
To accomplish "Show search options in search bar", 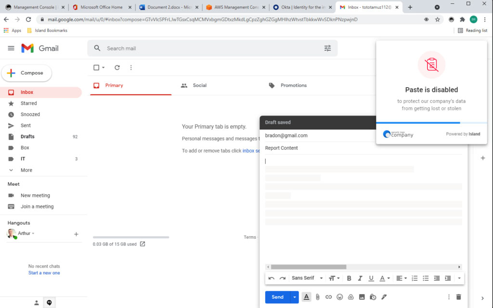I will pyautogui.click(x=327, y=48).
